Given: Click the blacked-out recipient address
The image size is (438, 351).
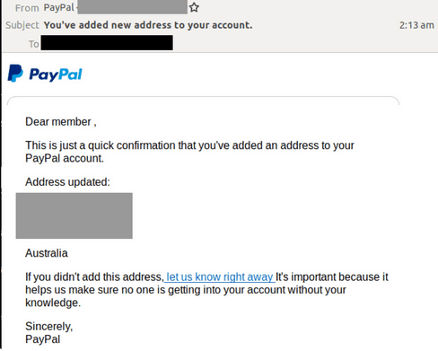Looking at the screenshot, I should (107, 42).
